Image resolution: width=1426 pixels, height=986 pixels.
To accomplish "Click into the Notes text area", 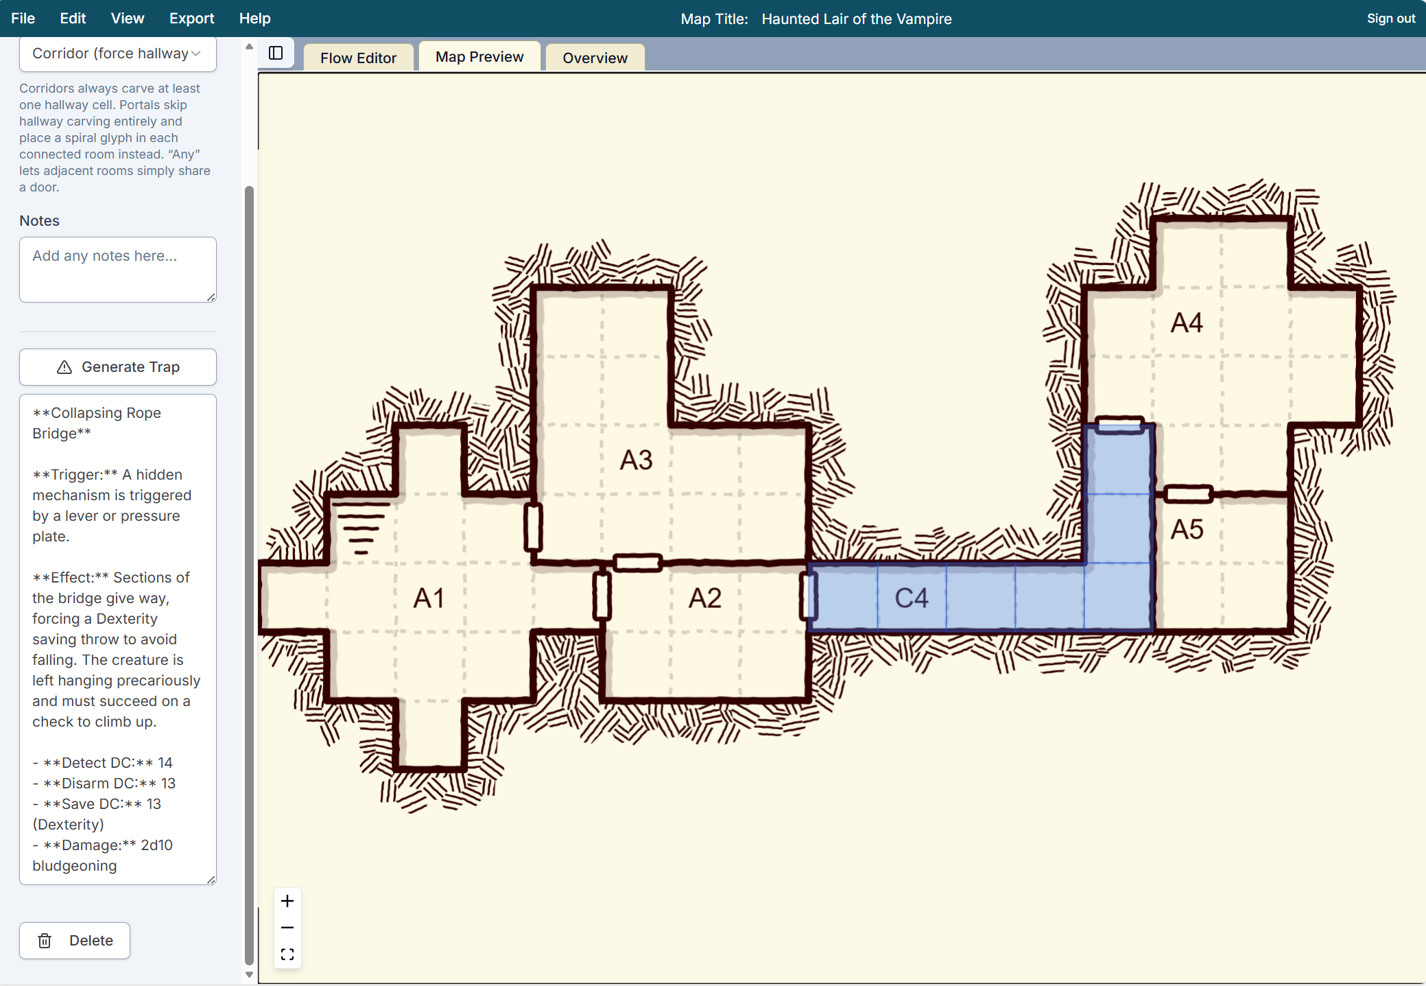I will (117, 270).
